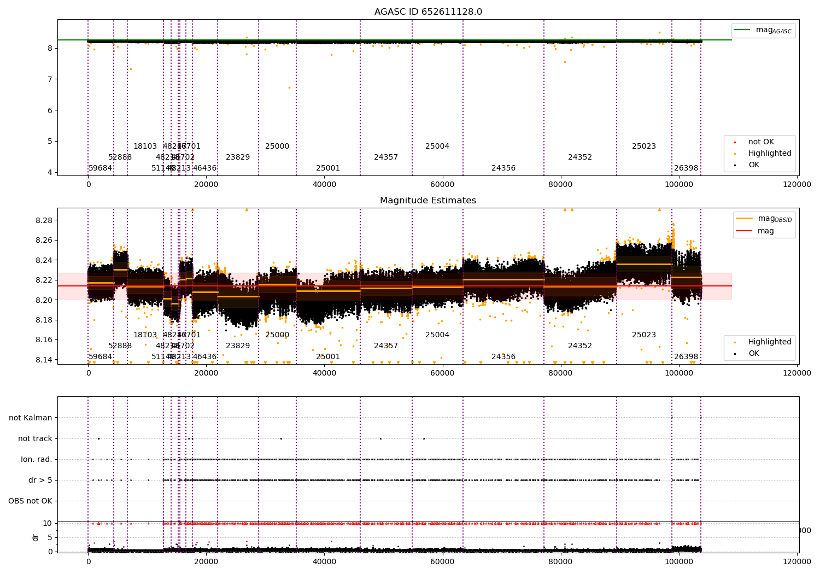Click the rotated 'dr' y-axis label
The image size is (820, 574).
(x=35, y=537)
